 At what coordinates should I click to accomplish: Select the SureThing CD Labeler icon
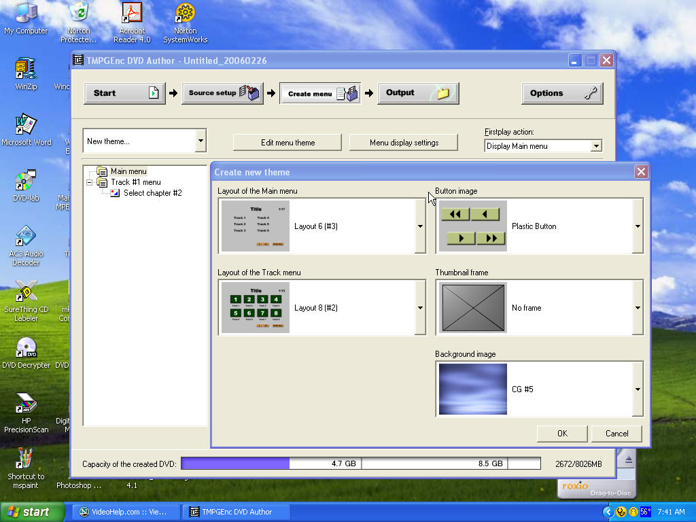click(26, 301)
